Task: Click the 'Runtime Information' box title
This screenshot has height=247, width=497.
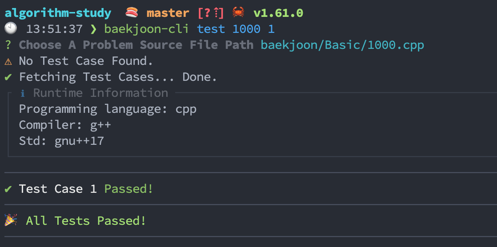Action: tap(100, 93)
